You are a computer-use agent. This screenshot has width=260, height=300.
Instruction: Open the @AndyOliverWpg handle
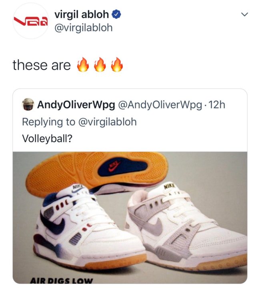tap(160, 105)
